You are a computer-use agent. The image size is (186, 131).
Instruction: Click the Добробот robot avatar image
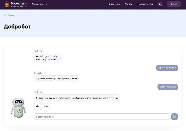(x=18, y=108)
